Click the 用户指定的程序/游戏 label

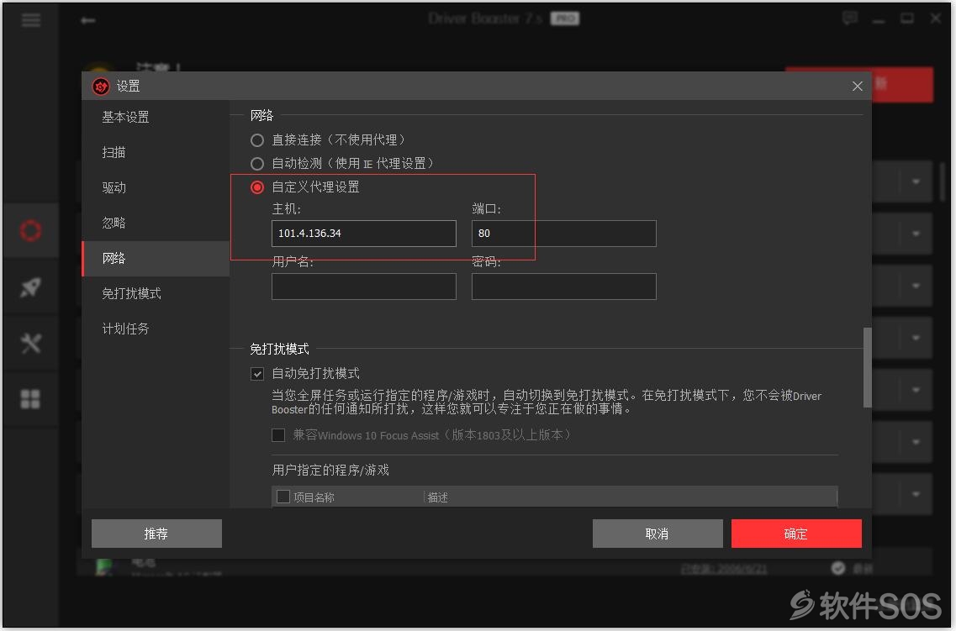point(330,471)
